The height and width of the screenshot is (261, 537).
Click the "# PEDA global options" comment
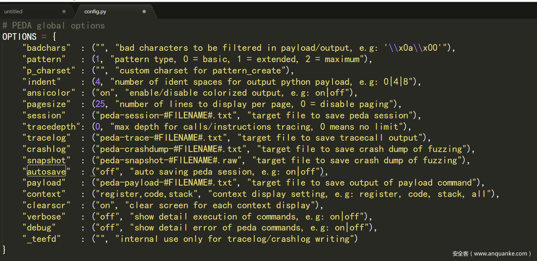pos(54,25)
